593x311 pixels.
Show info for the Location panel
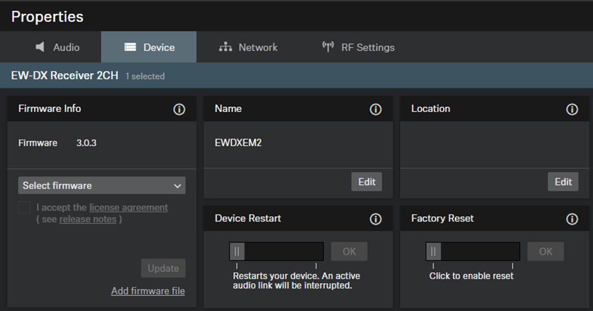tap(572, 109)
